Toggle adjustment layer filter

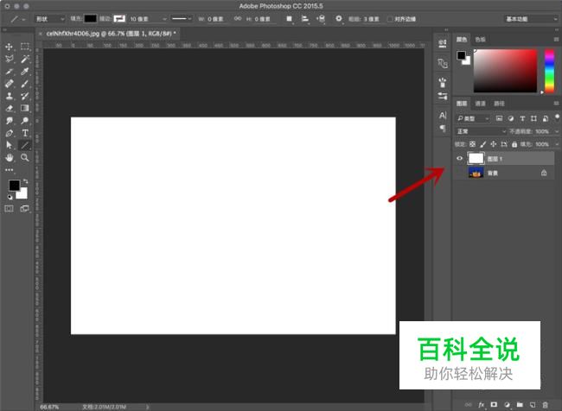coord(511,118)
